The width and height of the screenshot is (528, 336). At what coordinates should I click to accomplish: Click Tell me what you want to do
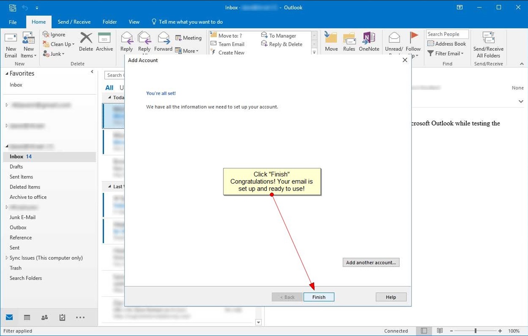pyautogui.click(x=187, y=22)
